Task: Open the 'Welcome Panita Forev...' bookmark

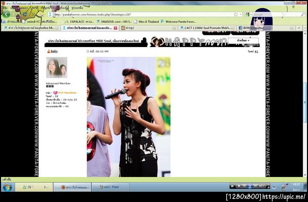Action: (178, 21)
